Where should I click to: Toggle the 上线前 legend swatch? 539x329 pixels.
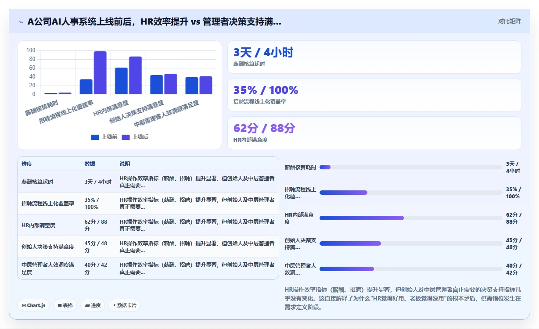pos(95,137)
